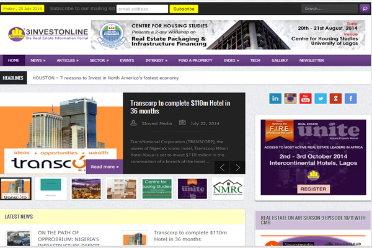The width and height of the screenshot is (372, 248).
Task: Select the NMRC slider thumbnail
Action: click(228, 188)
